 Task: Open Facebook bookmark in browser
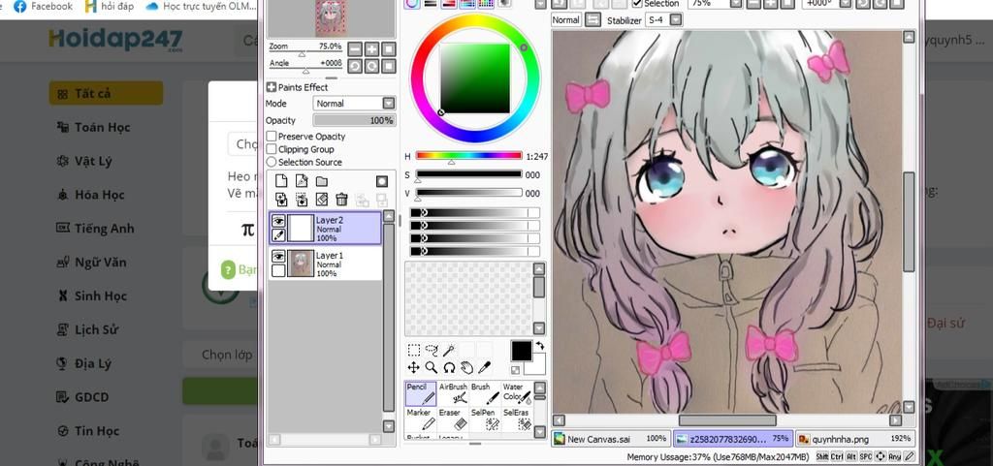44,7
